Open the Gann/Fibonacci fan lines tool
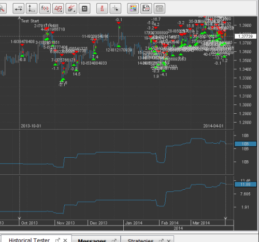Image resolution: width=259 pixels, height=242 pixels. tap(71, 8)
